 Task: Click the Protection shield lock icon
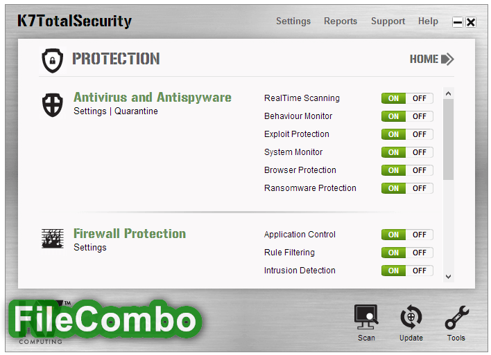coord(52,60)
